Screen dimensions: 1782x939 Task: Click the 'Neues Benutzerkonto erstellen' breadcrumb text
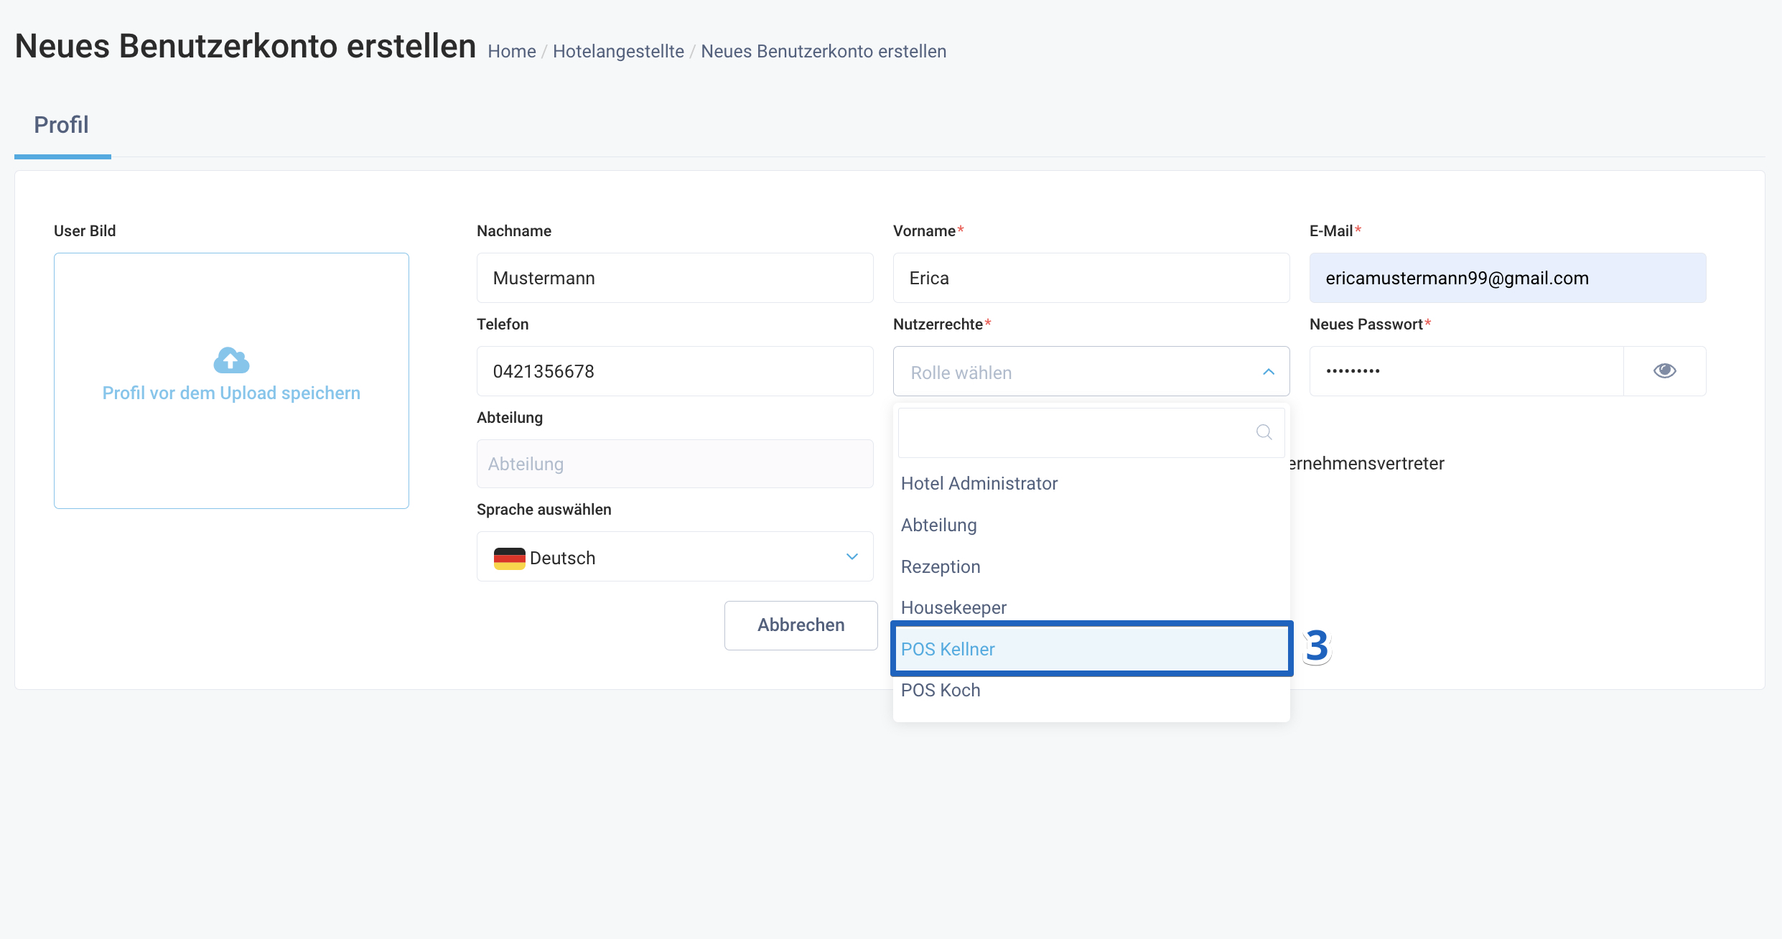pyautogui.click(x=824, y=52)
